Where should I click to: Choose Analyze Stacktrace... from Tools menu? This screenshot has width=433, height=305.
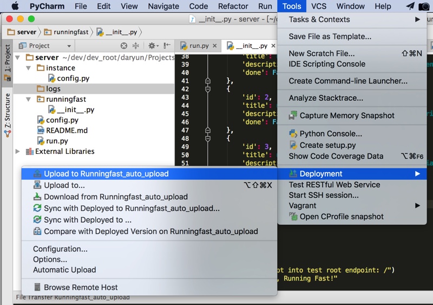pos(326,98)
